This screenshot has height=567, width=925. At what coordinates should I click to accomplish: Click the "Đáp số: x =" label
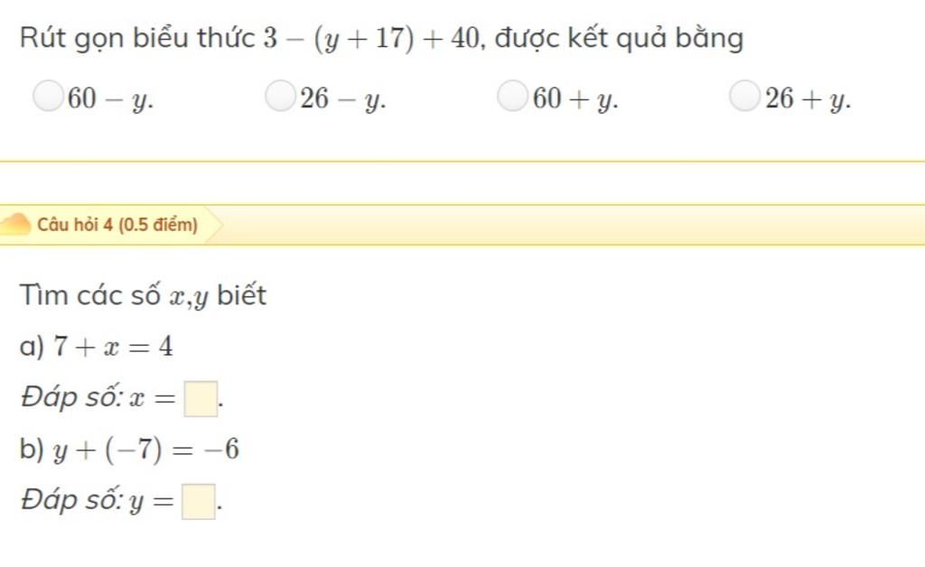pos(98,398)
